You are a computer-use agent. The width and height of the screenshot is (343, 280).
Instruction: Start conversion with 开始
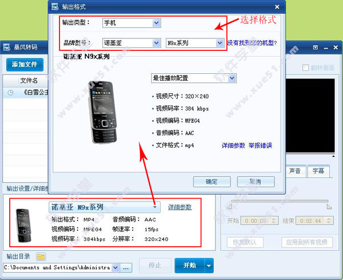tap(189, 266)
